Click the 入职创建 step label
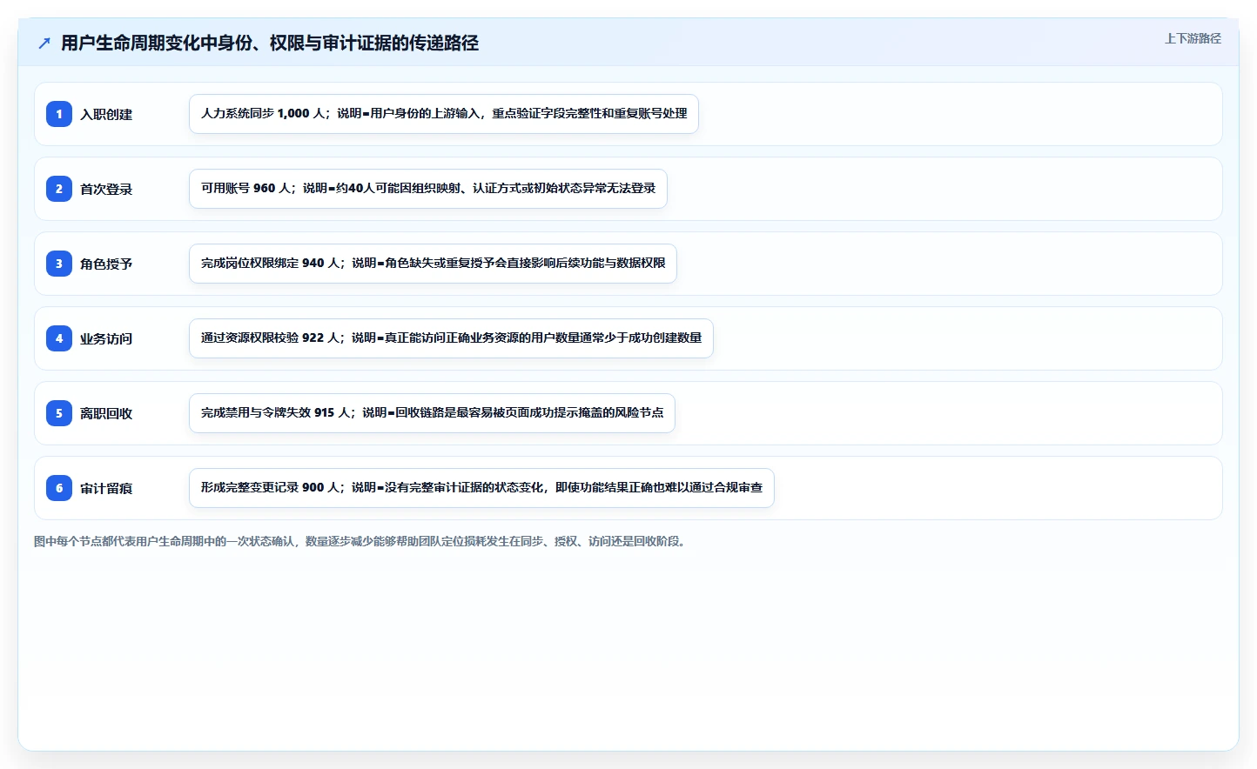The image size is (1257, 769). [106, 115]
